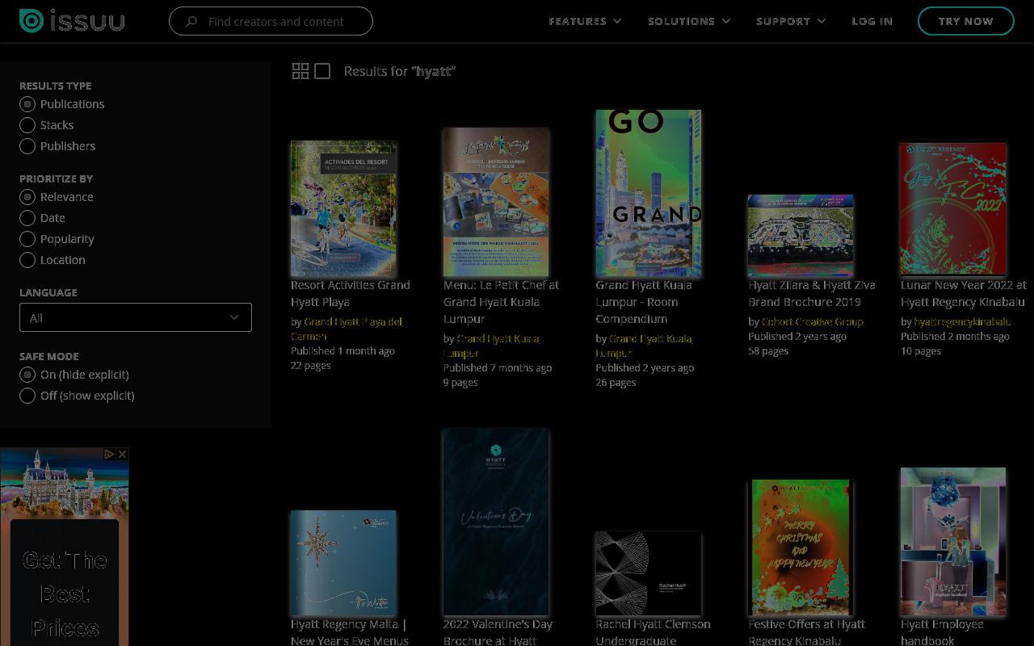This screenshot has width=1034, height=646.
Task: Prioritize results by Relevance
Action: 27,197
